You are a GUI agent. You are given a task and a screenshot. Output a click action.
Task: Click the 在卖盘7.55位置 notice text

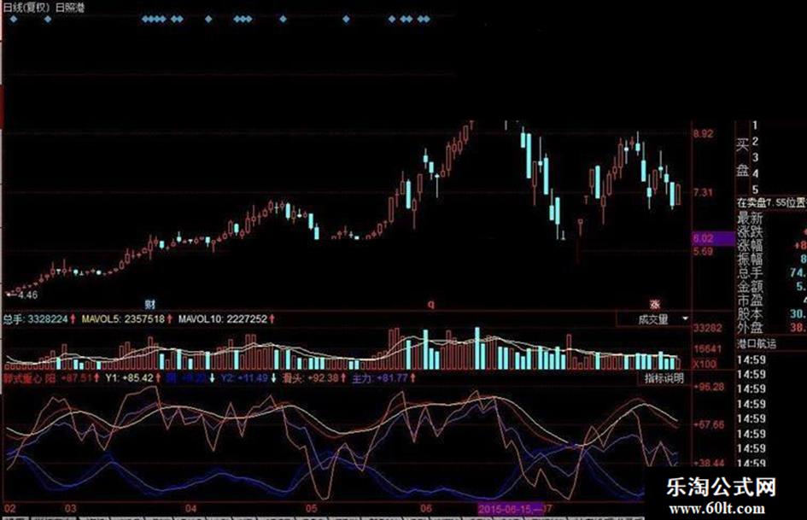click(771, 203)
